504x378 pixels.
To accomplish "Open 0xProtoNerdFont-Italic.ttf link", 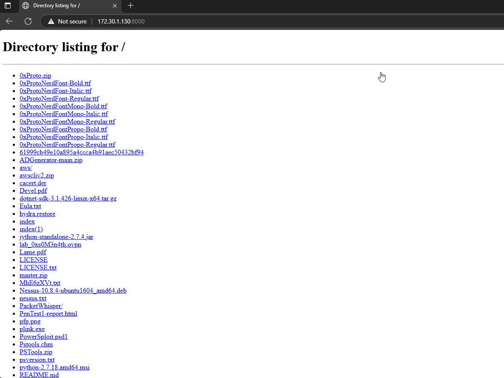I will pos(56,91).
